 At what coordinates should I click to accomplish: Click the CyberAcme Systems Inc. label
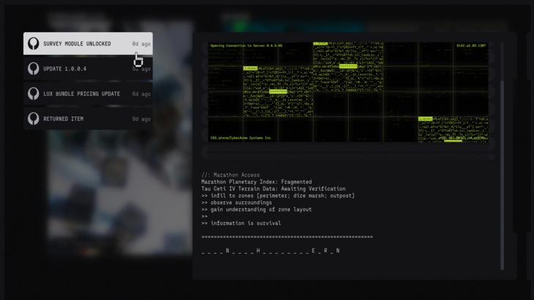[x=241, y=138]
